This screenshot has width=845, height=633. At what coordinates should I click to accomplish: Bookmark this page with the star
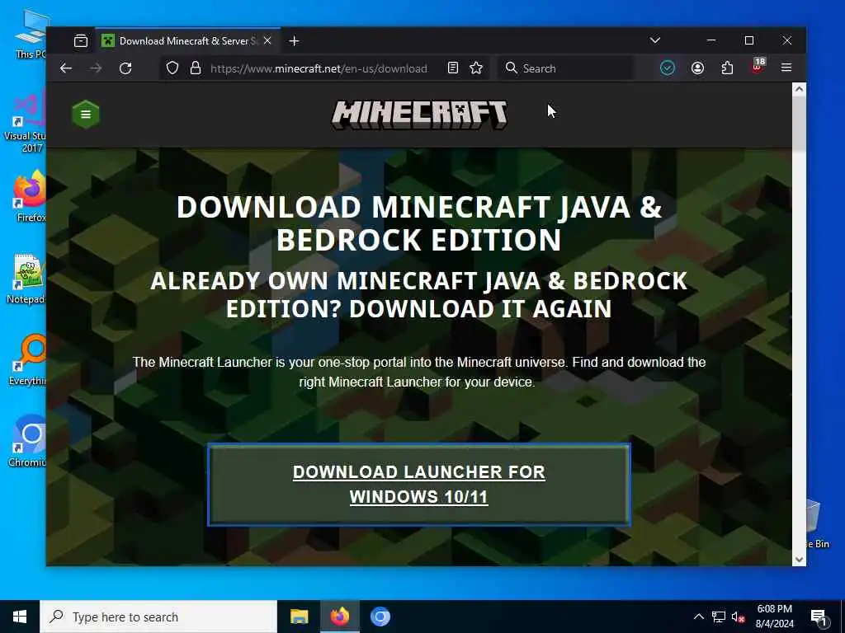(476, 68)
